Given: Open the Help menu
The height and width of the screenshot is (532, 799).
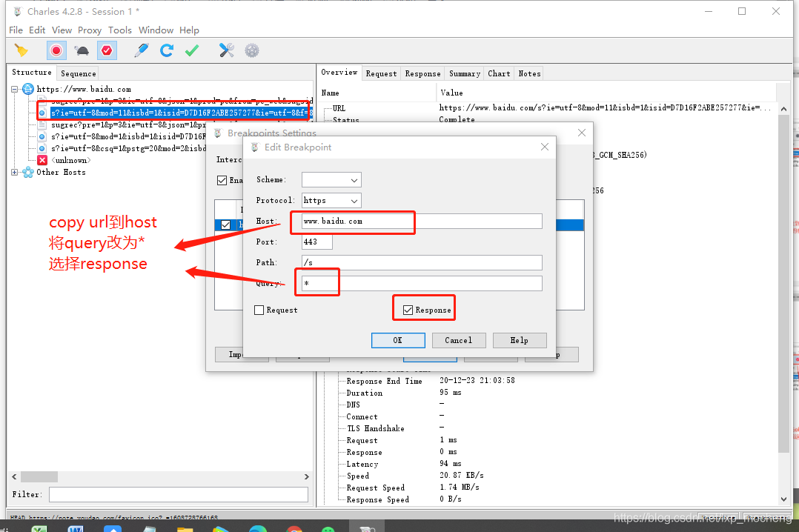Looking at the screenshot, I should point(189,30).
